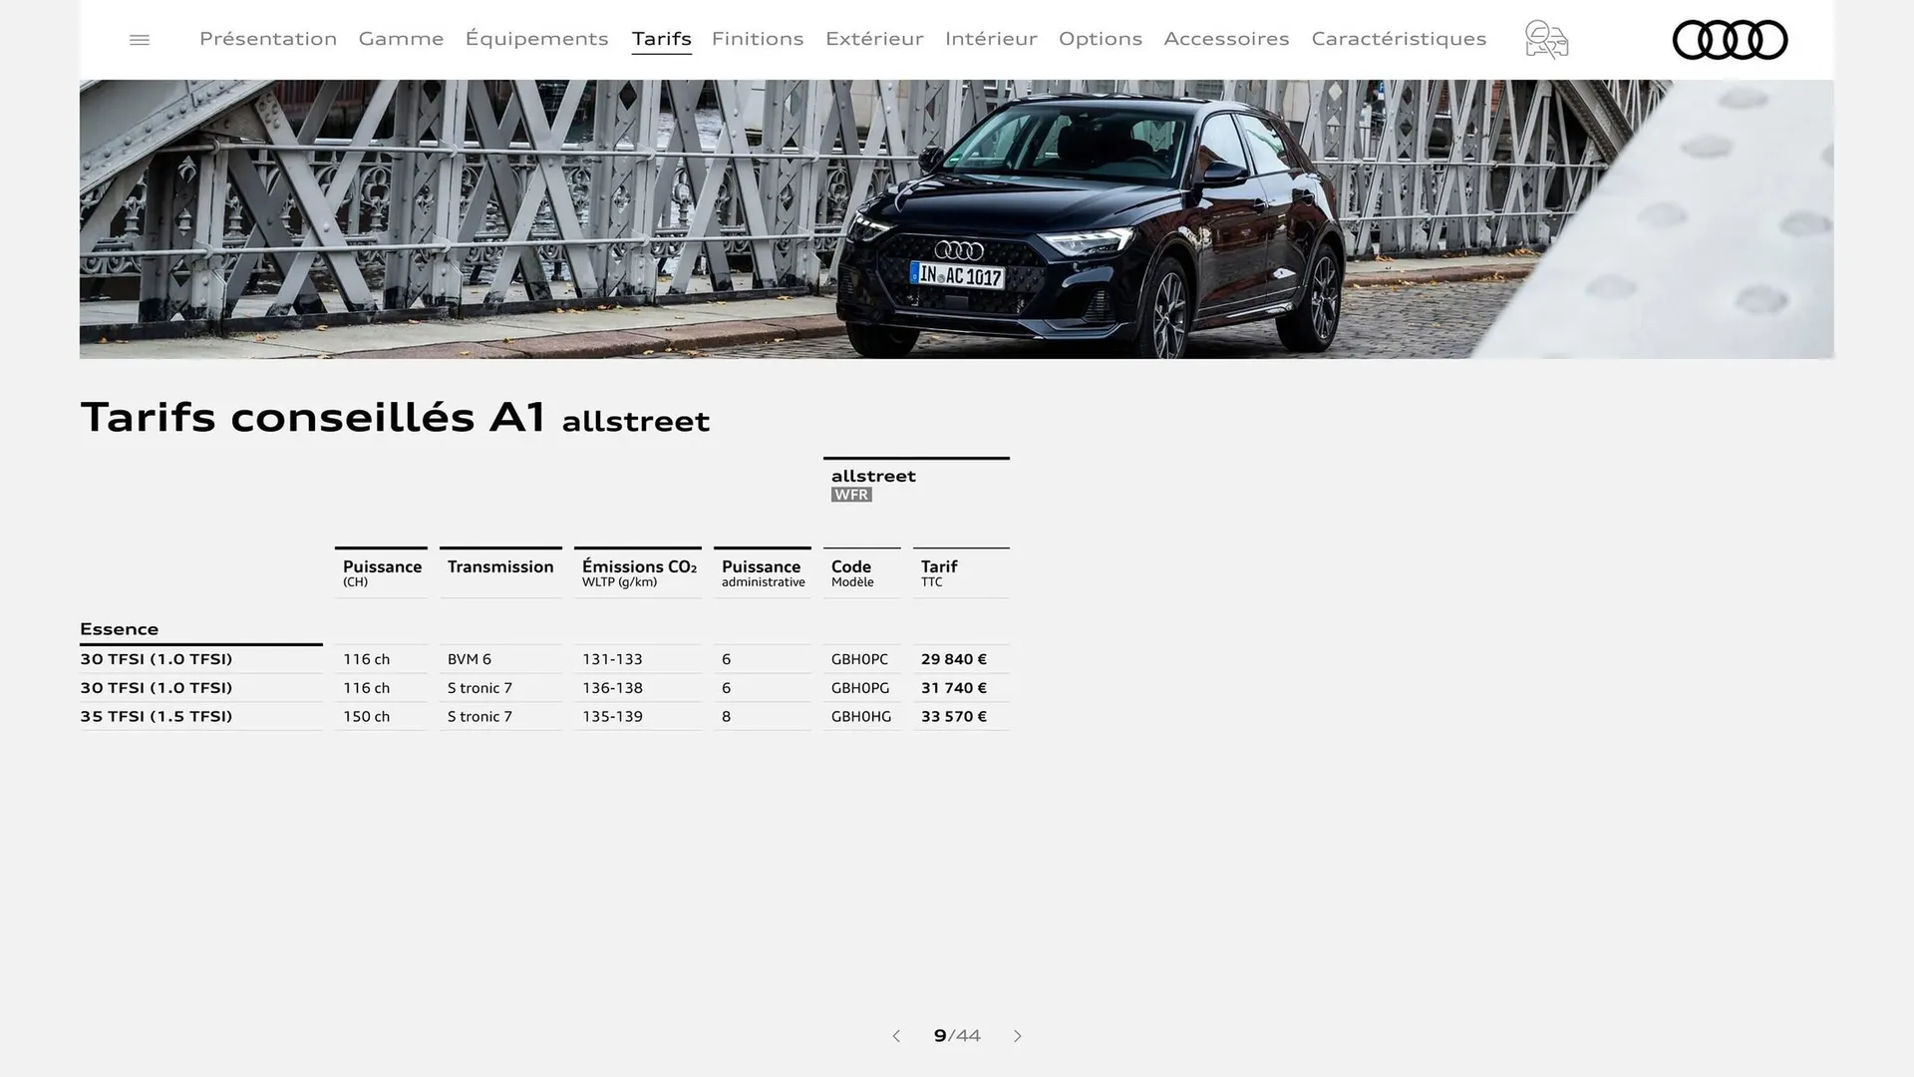Image resolution: width=1914 pixels, height=1077 pixels.
Task: Open the hamburger navigation menu
Action: coord(139,39)
